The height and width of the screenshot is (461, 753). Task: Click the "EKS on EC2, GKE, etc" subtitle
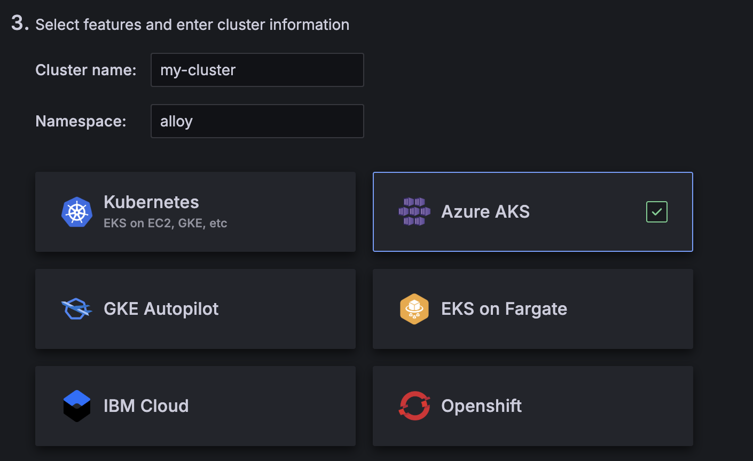pos(165,223)
